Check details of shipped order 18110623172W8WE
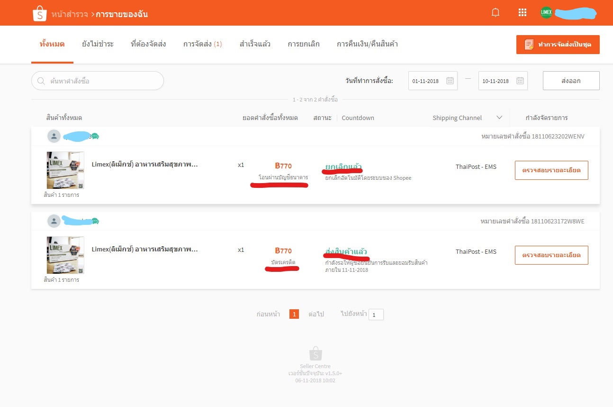 [551, 255]
